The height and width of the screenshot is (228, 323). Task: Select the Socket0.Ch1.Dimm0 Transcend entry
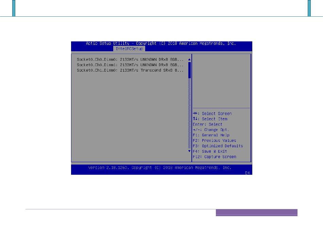(130, 70)
